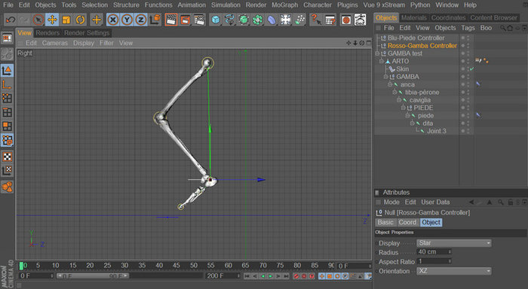This screenshot has width=528, height=289.
Task: Click the Undo arrow icon
Action: 11,20
